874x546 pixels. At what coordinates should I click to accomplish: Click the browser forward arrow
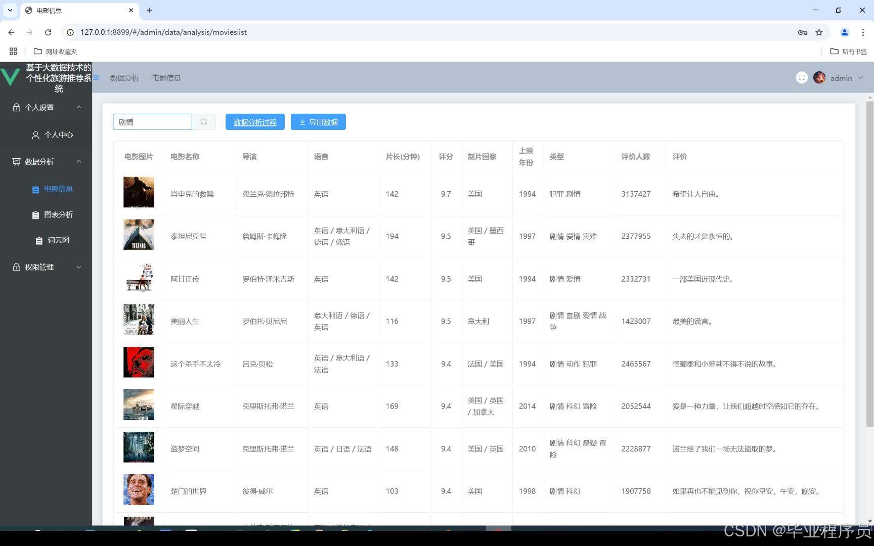[29, 32]
